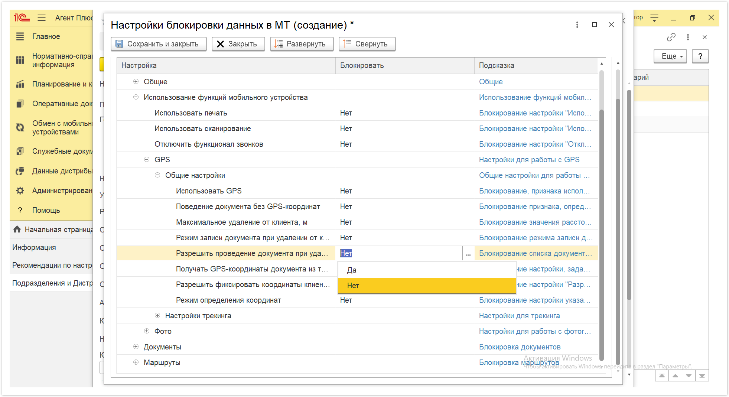Viewport: 729px width, 397px height.
Task: Expand the Настройки трекинга node
Action: [x=157, y=315]
